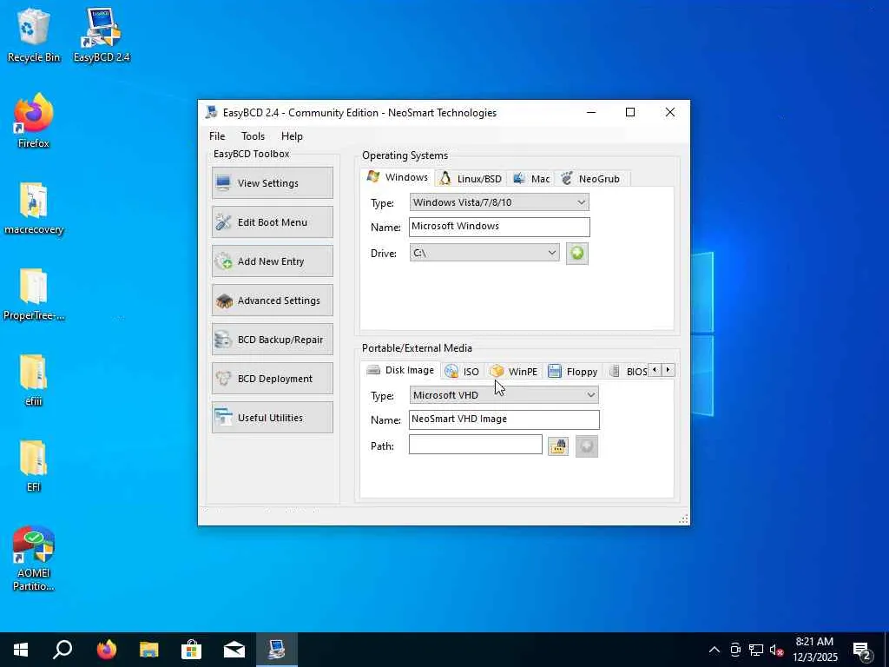Click the muted volume tray icon
The height and width of the screenshot is (667, 889).
pos(777,650)
